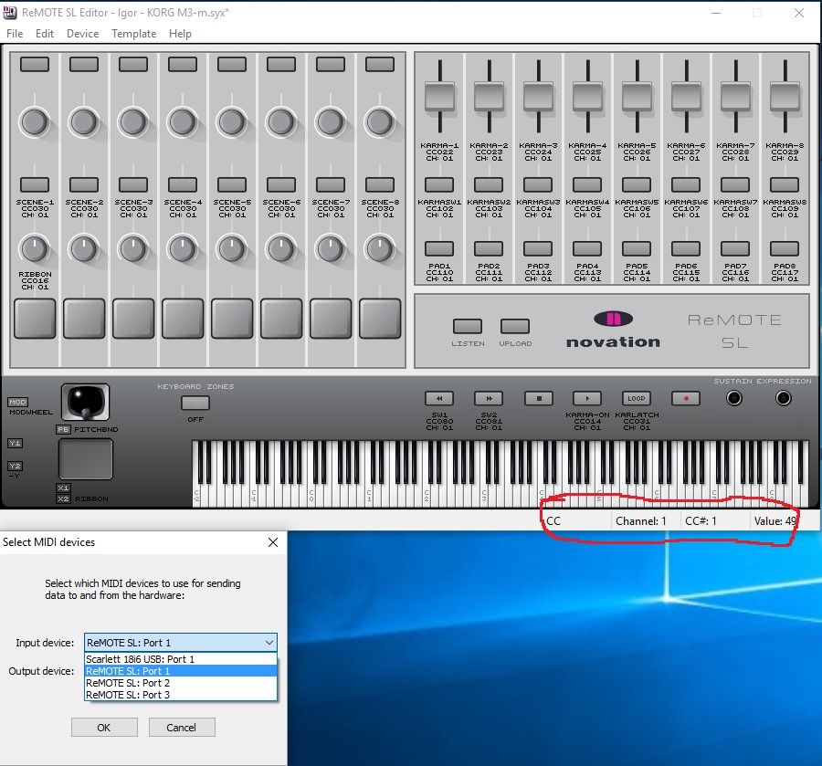822x766 pixels.
Task: Click the fast-forward transport button SW2
Action: pyautogui.click(x=489, y=398)
